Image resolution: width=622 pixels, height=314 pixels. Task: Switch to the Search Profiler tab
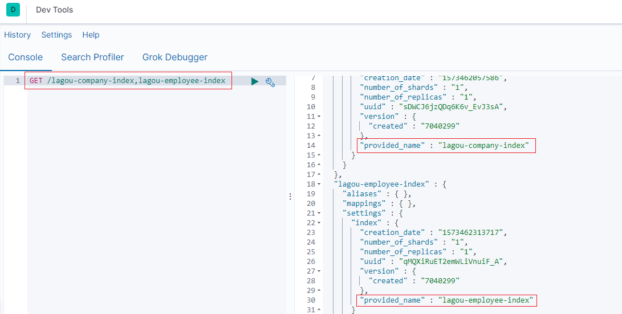point(92,57)
